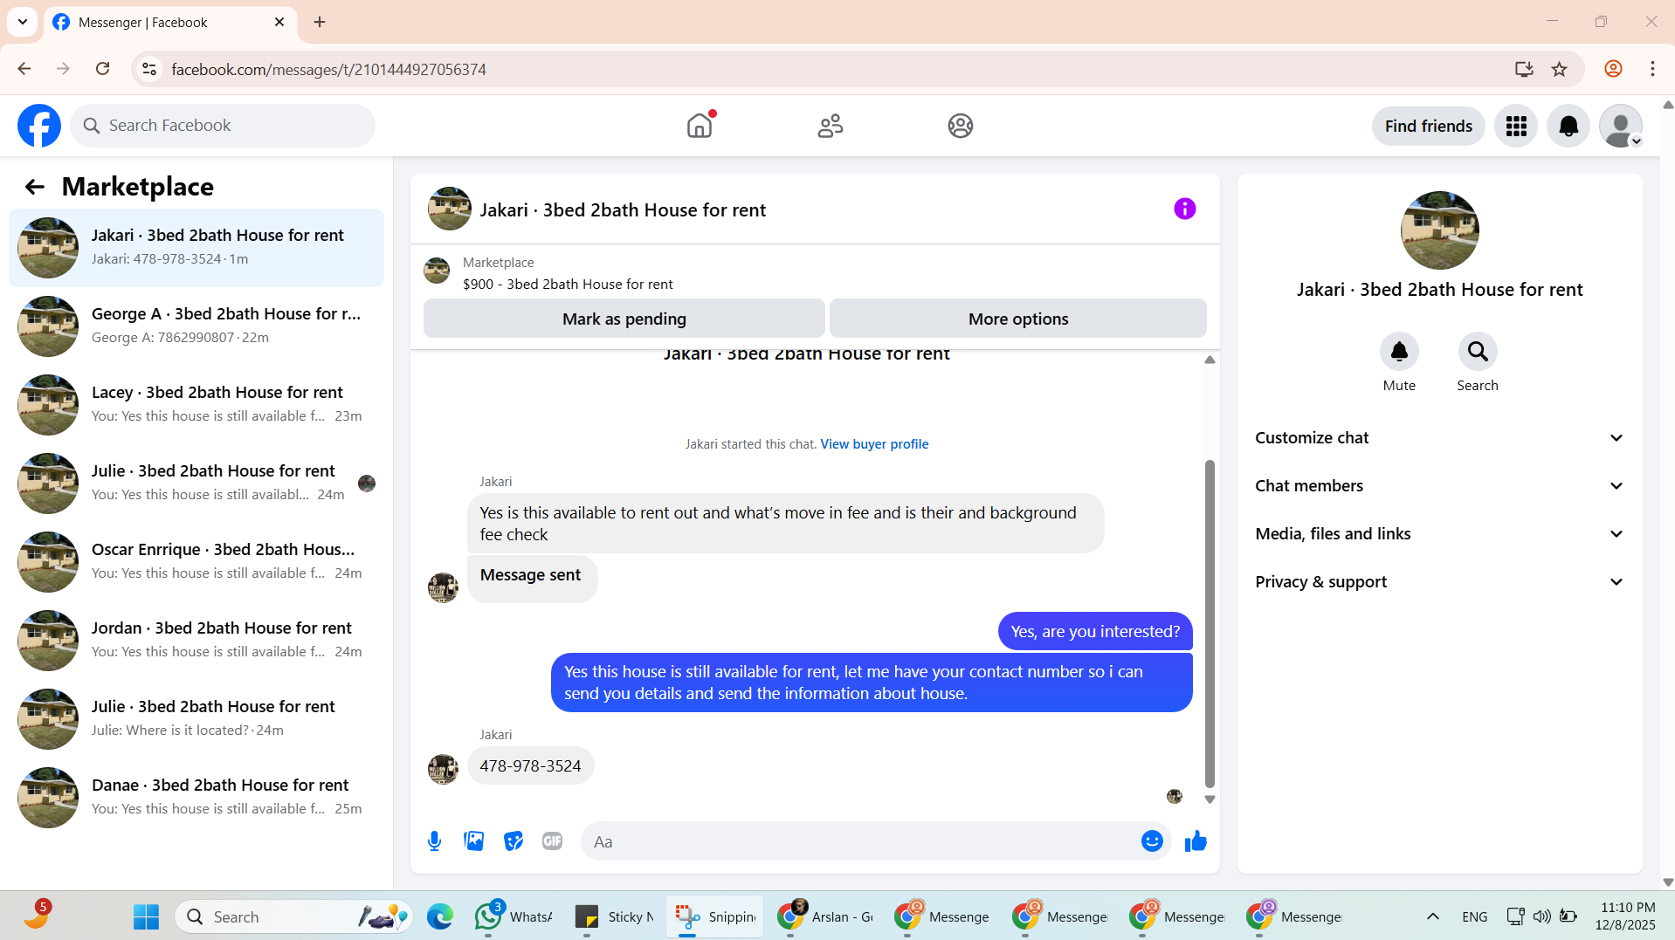Expand the Privacy & support section

pos(1439,582)
